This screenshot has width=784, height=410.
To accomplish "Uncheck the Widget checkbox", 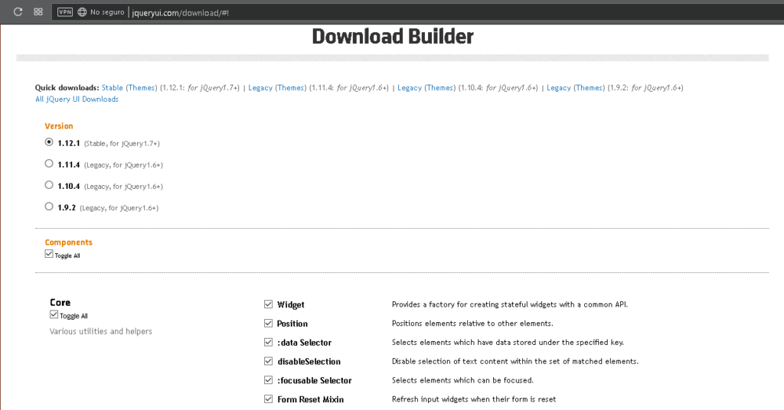I will pyautogui.click(x=269, y=304).
